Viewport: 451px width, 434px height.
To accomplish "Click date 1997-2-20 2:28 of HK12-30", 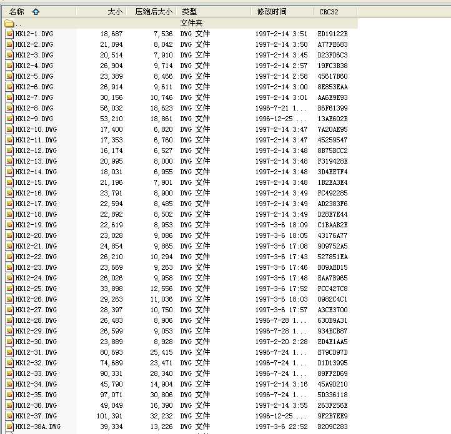I will (281, 342).
